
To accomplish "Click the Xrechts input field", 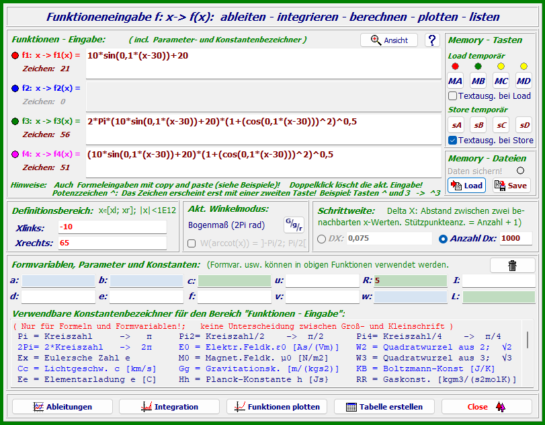I will [x=112, y=243].
